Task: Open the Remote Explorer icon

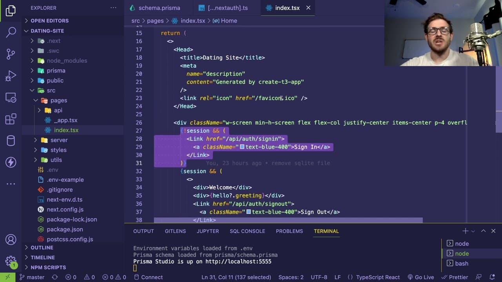Action: coord(11,97)
